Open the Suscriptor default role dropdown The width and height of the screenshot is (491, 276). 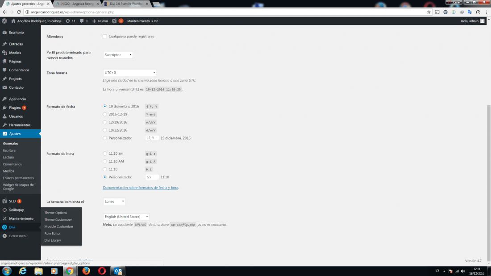click(x=118, y=55)
